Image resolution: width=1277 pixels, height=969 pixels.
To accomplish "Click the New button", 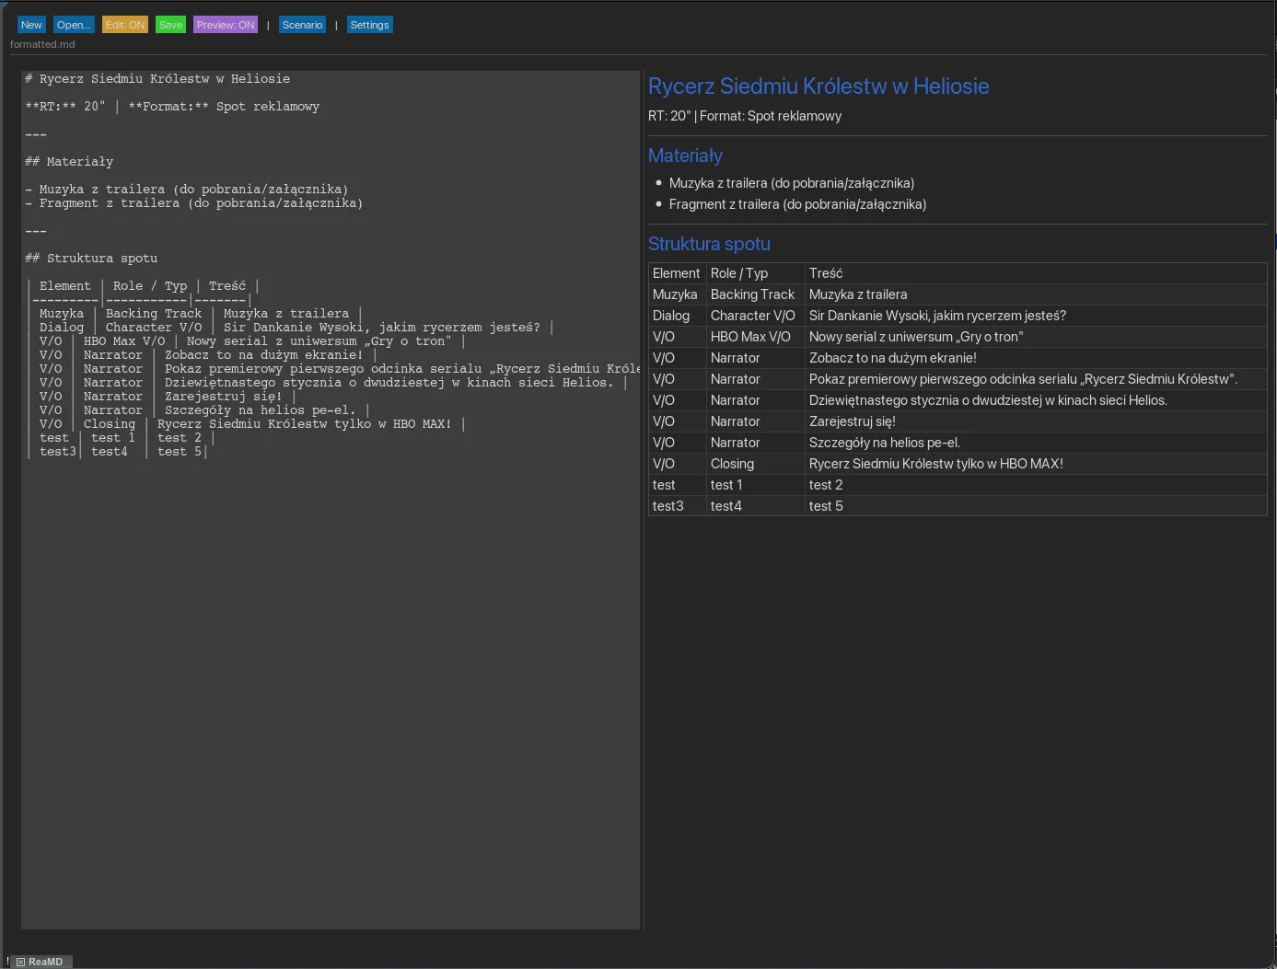I will 31,25.
